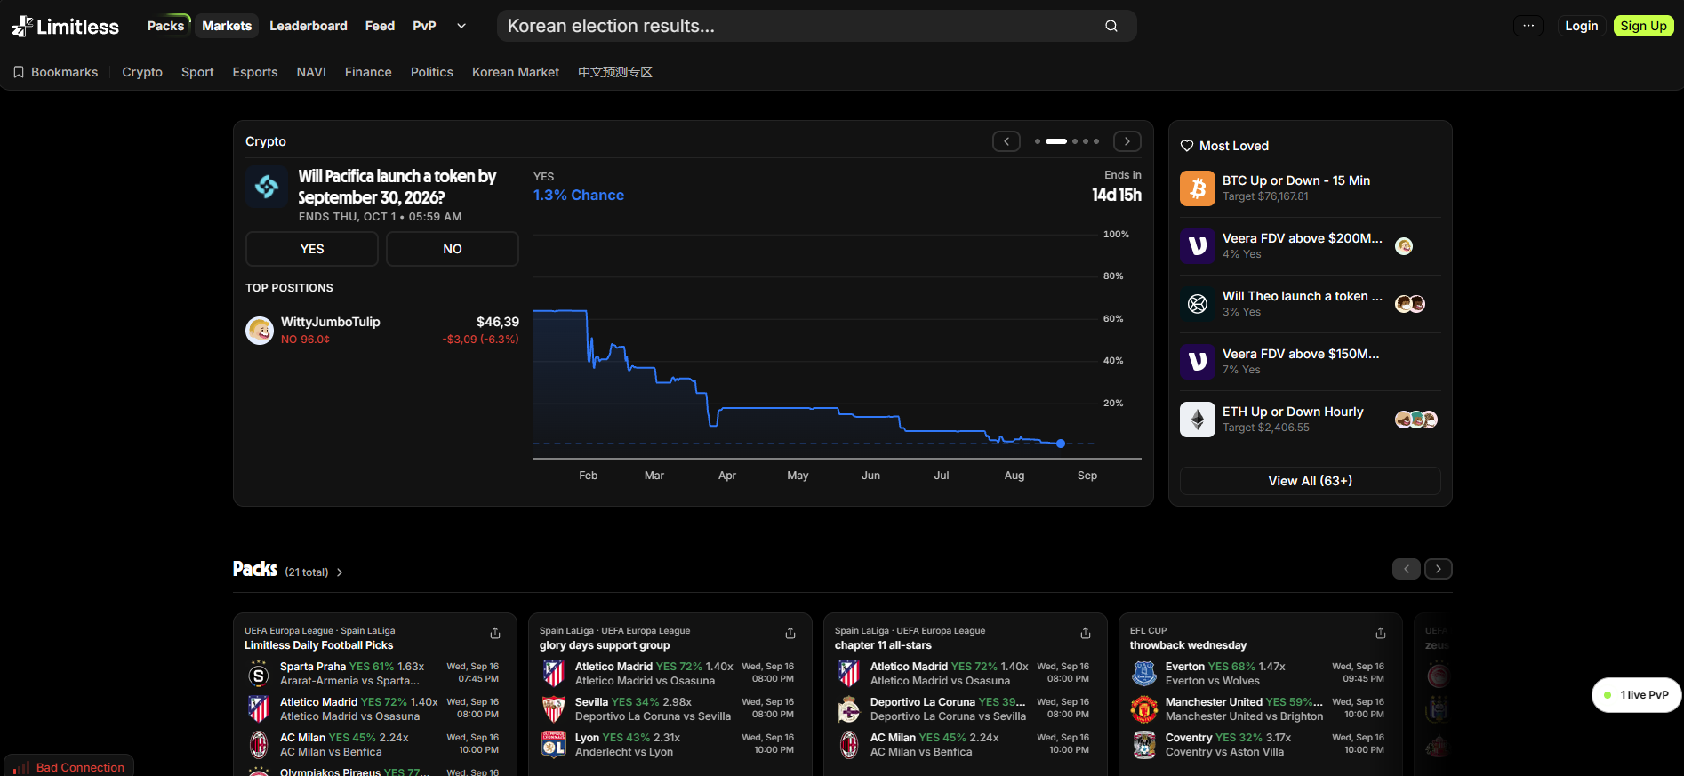1684x776 pixels.
Task: Click the Theo token launch logo
Action: tap(1198, 304)
